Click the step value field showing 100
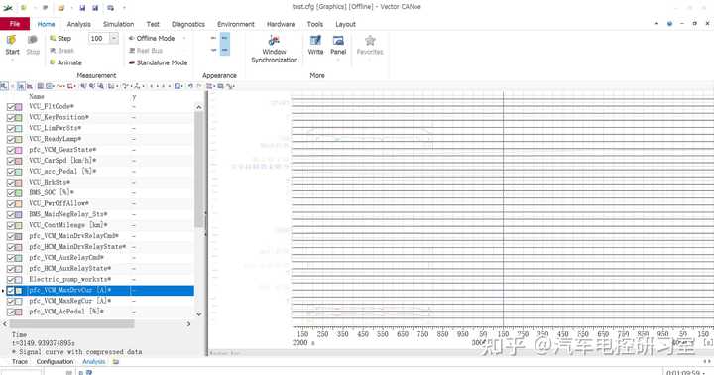714x375 pixels. click(99, 39)
